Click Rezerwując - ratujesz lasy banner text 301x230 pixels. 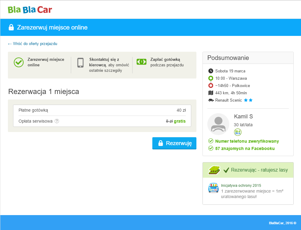(259, 170)
